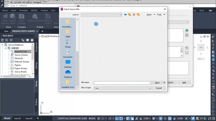The height and width of the screenshot is (121, 216).
Task: Open the History places shortcut
Action: [x=67, y=44]
